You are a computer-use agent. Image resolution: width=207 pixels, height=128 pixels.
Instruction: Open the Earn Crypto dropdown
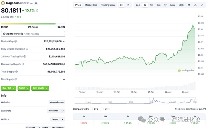point(40,88)
